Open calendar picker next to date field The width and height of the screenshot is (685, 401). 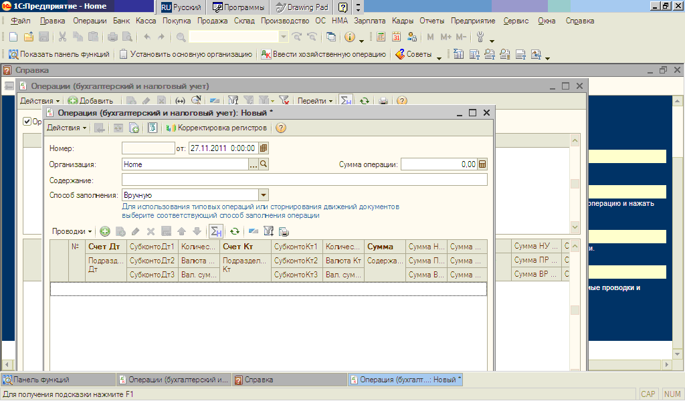coord(264,148)
